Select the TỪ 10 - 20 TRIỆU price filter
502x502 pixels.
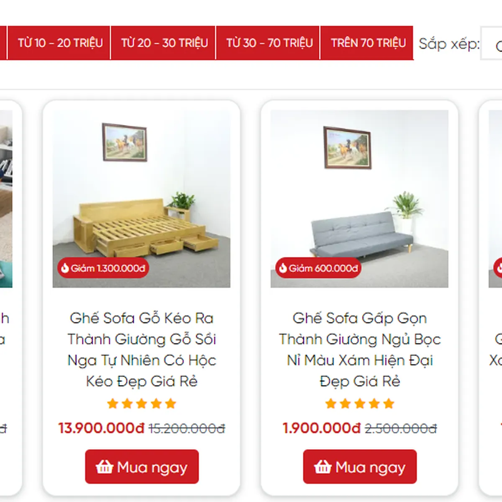click(x=59, y=43)
